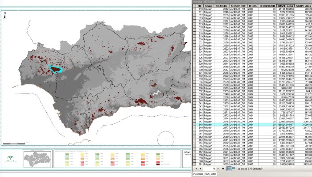Click the north arrow on map layout
This screenshot has height=177, width=312.
[5, 16]
